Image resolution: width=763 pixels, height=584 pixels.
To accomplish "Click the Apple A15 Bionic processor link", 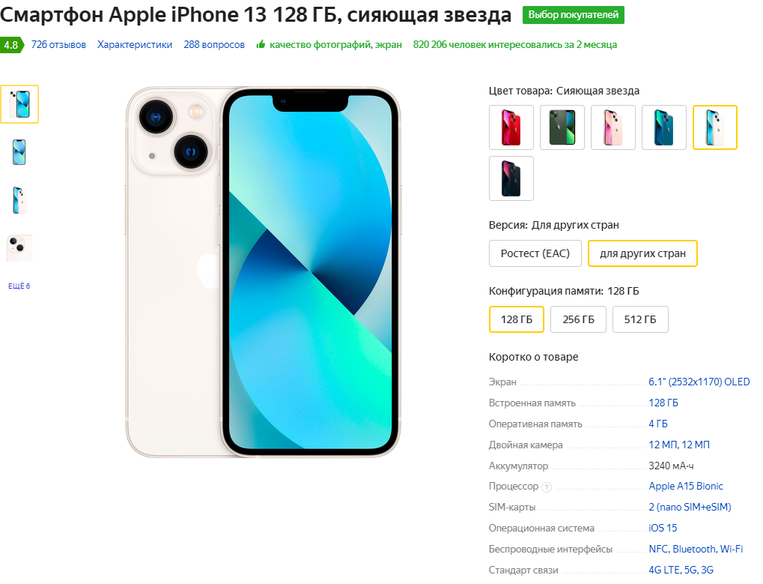I will pos(686,486).
